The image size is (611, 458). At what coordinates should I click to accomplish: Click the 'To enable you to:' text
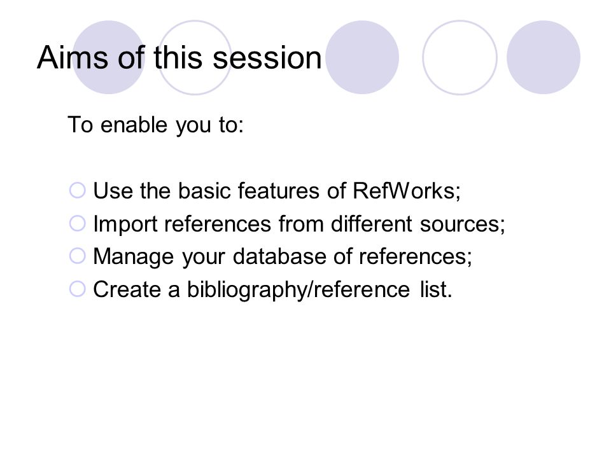click(155, 125)
